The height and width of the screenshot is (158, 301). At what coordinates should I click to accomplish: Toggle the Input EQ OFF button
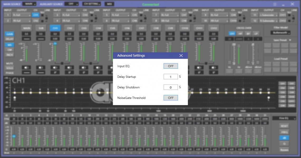[x=171, y=66]
